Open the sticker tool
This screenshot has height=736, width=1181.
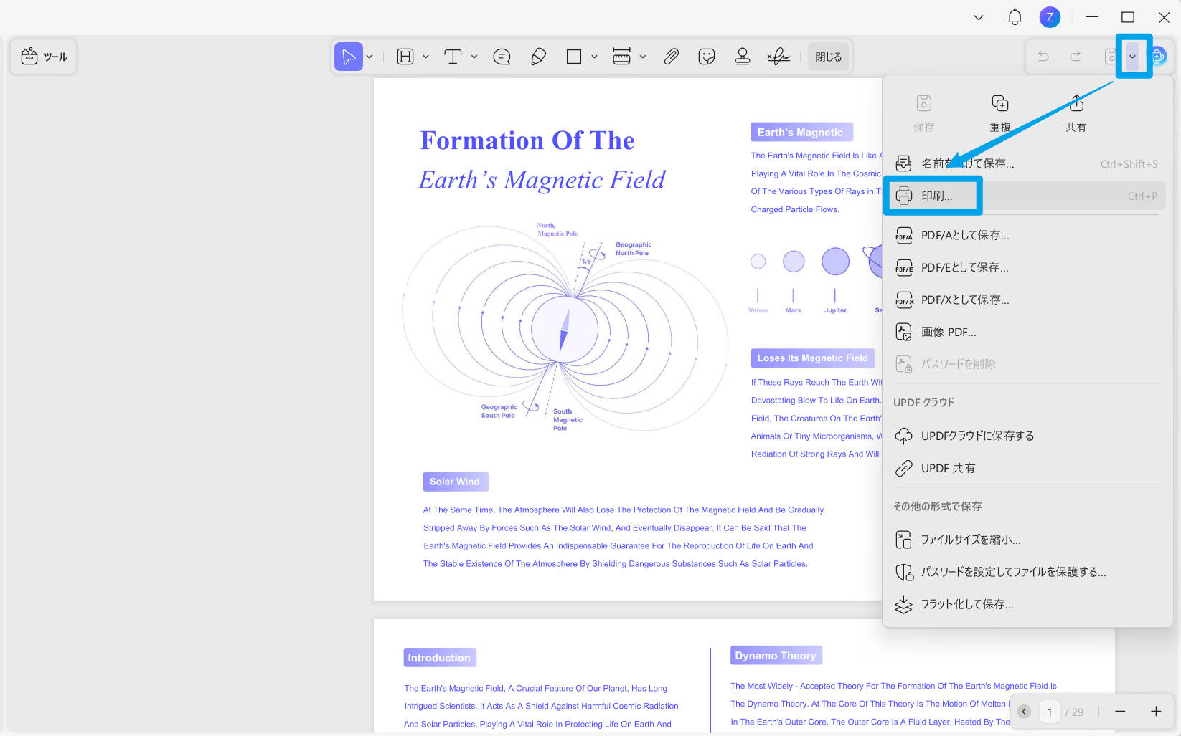[x=707, y=57]
